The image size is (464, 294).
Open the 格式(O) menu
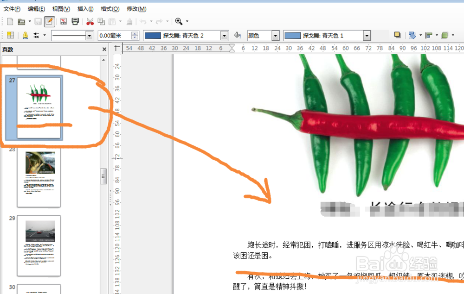[110, 9]
